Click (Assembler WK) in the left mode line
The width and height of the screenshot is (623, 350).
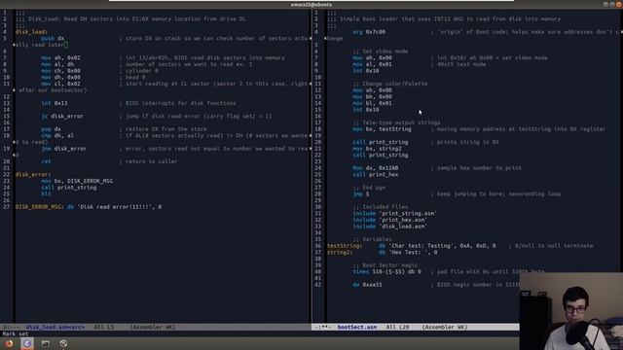(153, 328)
